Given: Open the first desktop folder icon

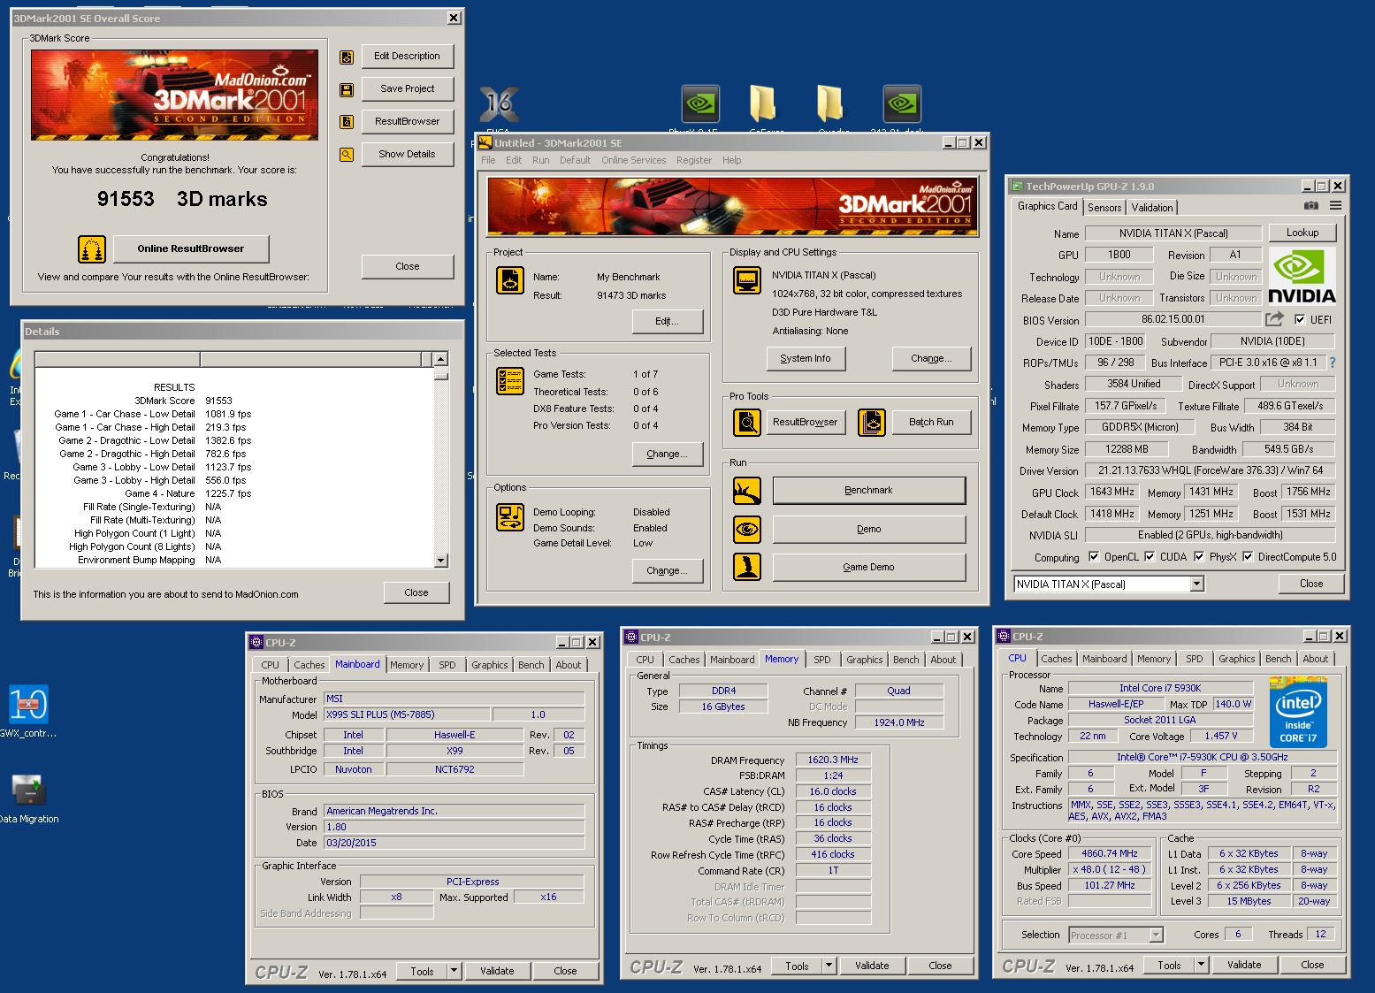Looking at the screenshot, I should tap(762, 103).
